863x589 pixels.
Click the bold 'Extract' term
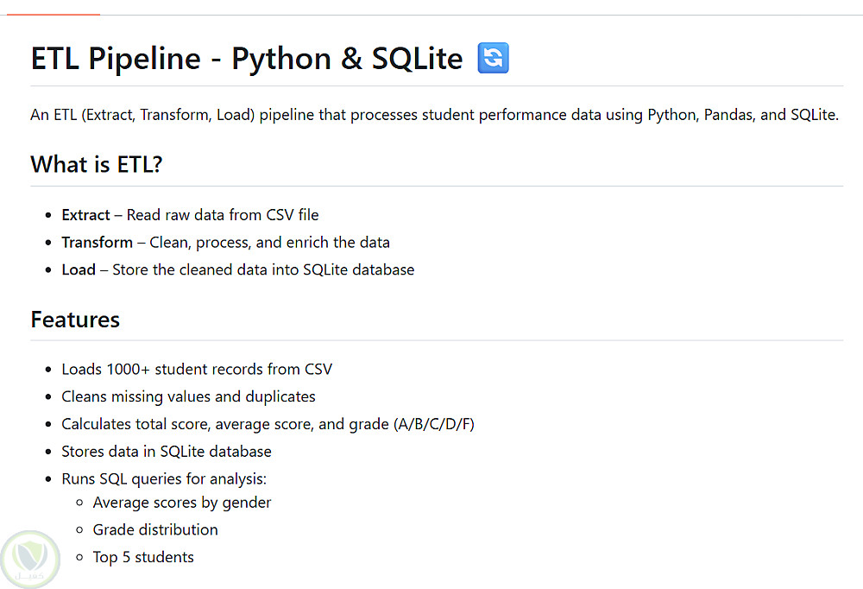pos(85,215)
